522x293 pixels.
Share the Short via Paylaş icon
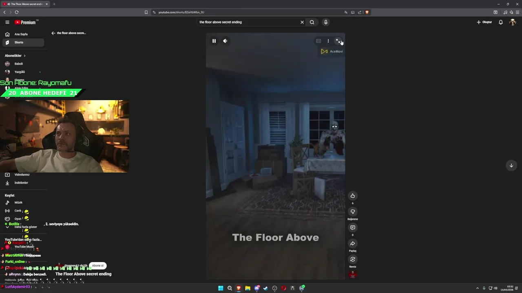coord(353,243)
